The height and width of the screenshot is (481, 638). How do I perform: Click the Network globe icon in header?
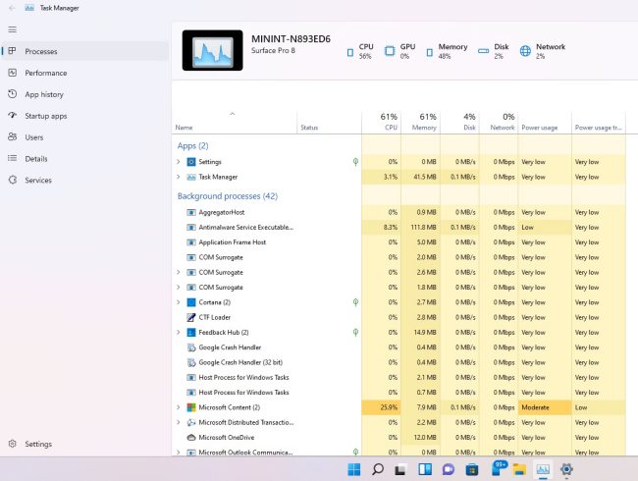click(x=525, y=51)
